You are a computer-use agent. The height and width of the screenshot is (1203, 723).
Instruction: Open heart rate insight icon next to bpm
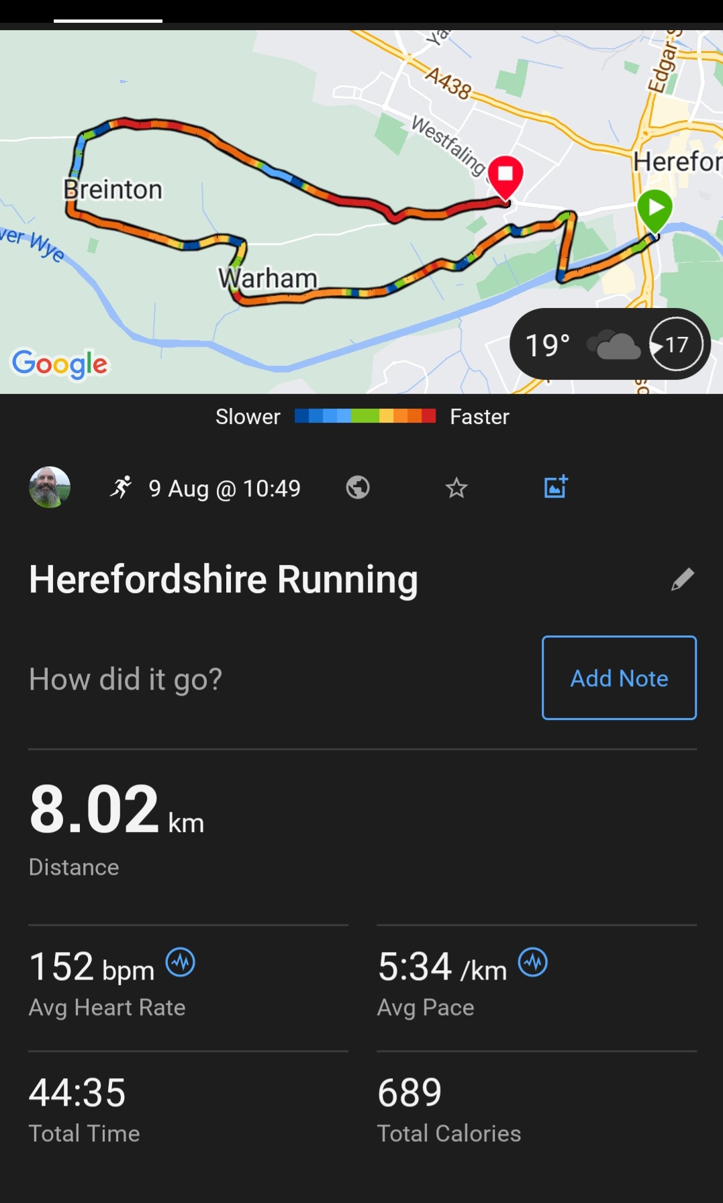[181, 963]
